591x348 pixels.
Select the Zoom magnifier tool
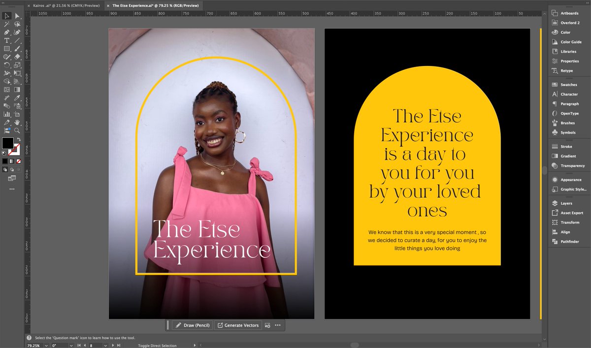coord(17,130)
